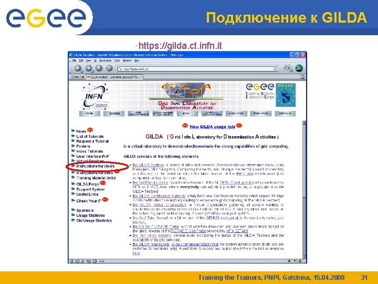Open Mail from the status bar component icons
Viewport: 378px width, 284px height.
pyautogui.click(x=77, y=261)
